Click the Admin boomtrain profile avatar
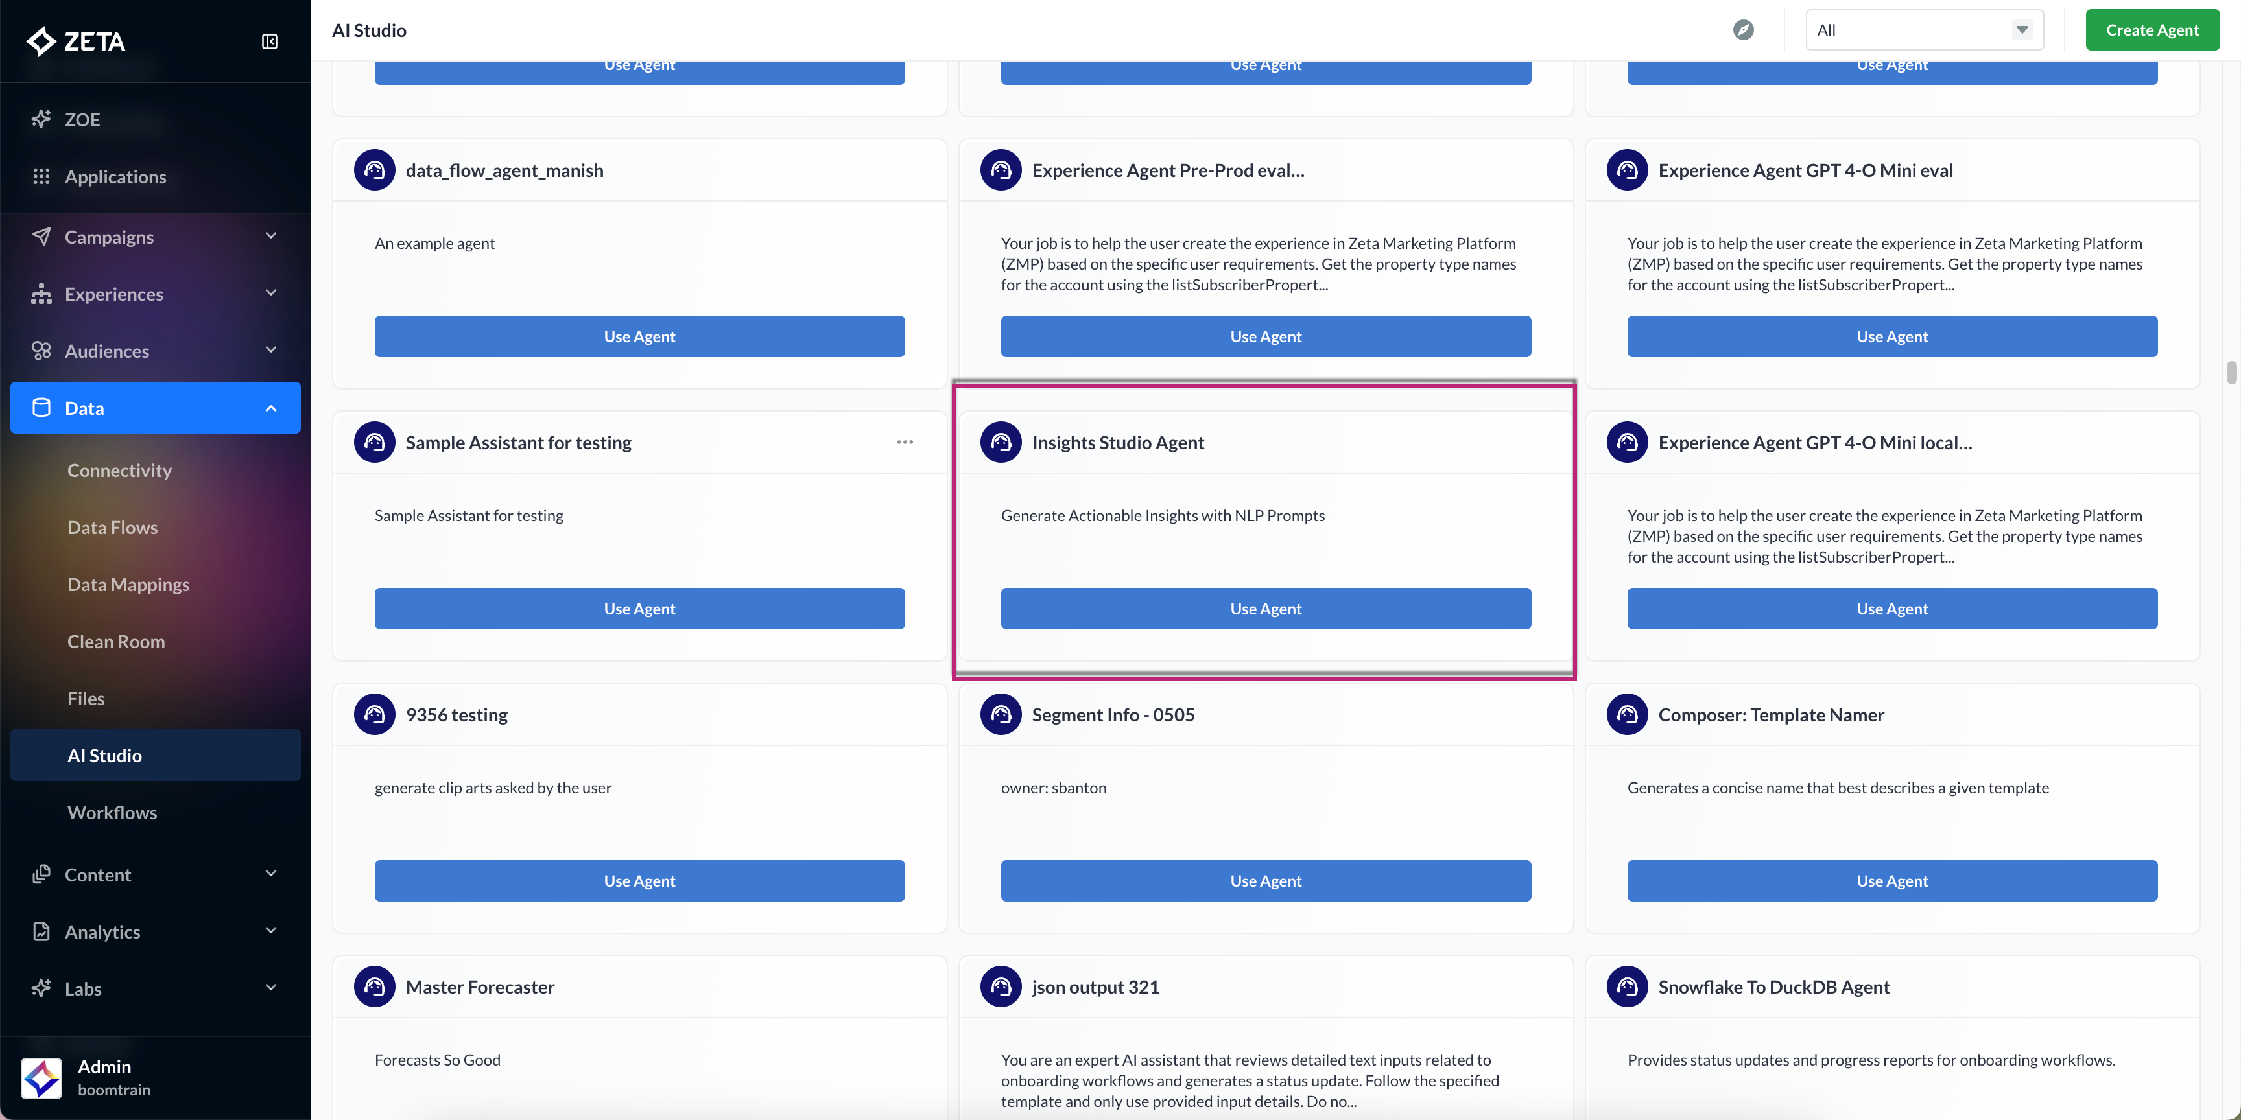Viewport: 2241px width, 1120px height. pyautogui.click(x=41, y=1077)
